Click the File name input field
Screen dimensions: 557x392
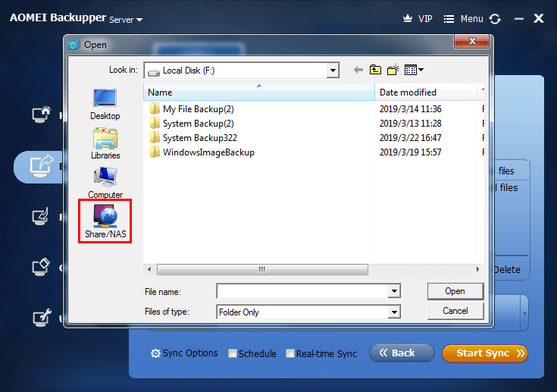(x=302, y=291)
